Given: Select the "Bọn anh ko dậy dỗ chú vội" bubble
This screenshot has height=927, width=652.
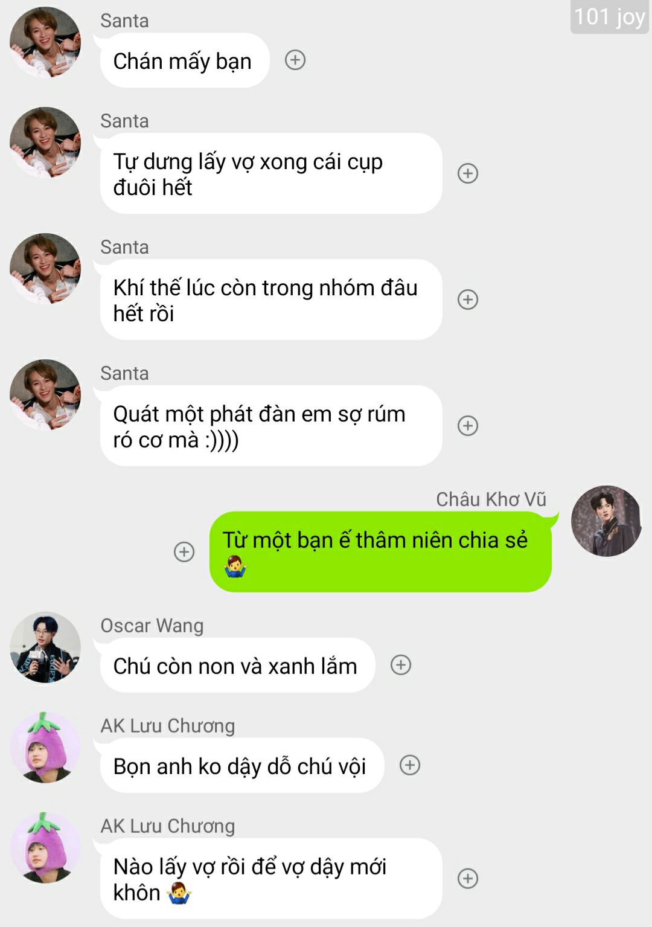Looking at the screenshot, I should [x=242, y=766].
